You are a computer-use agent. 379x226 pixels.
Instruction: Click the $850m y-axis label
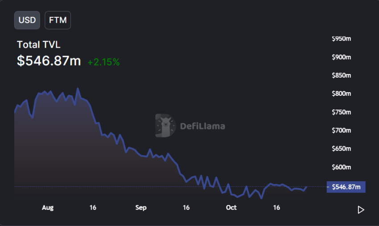(342, 75)
